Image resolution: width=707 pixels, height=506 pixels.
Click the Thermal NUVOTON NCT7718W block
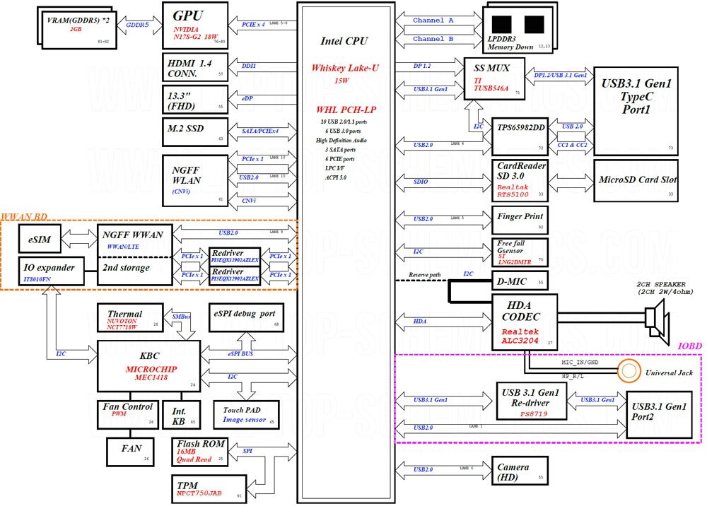[x=130, y=318]
